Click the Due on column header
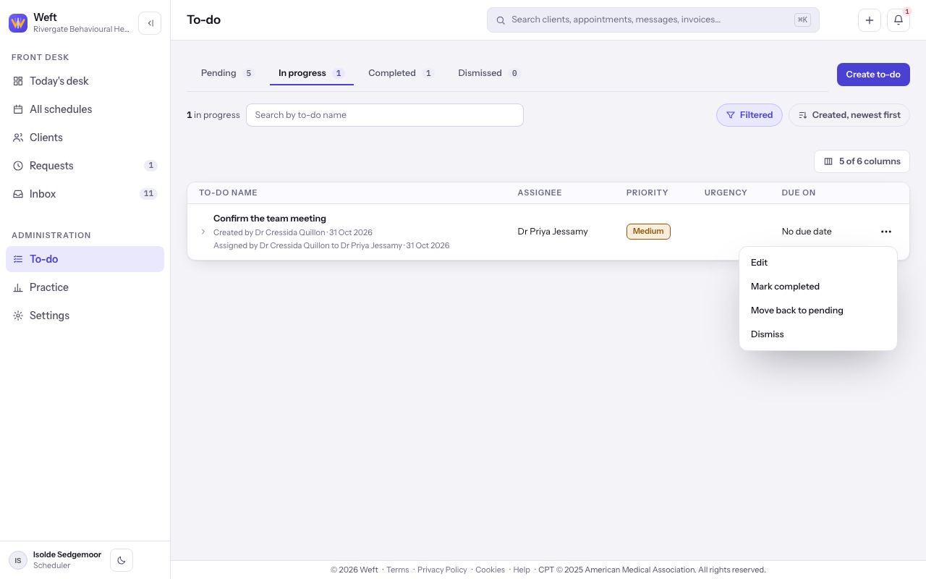 point(799,193)
